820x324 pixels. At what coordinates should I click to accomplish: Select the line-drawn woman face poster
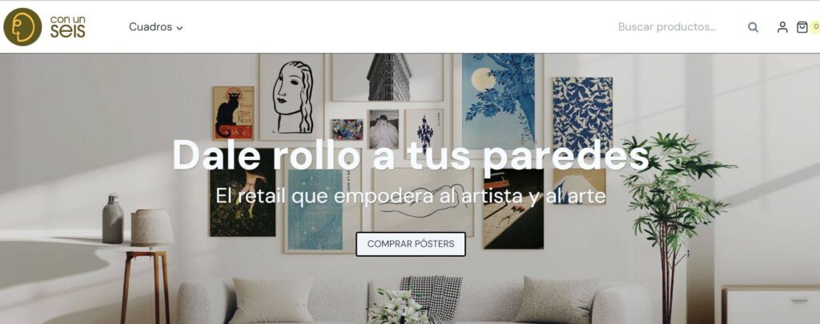pyautogui.click(x=291, y=98)
